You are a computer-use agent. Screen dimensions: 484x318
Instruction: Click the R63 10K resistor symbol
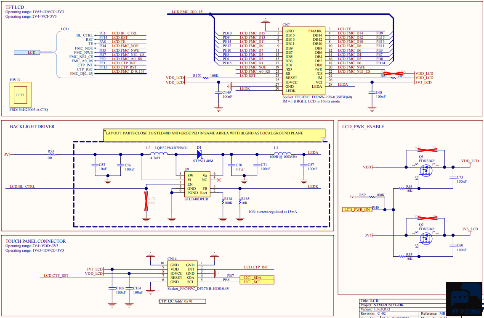(401, 188)
